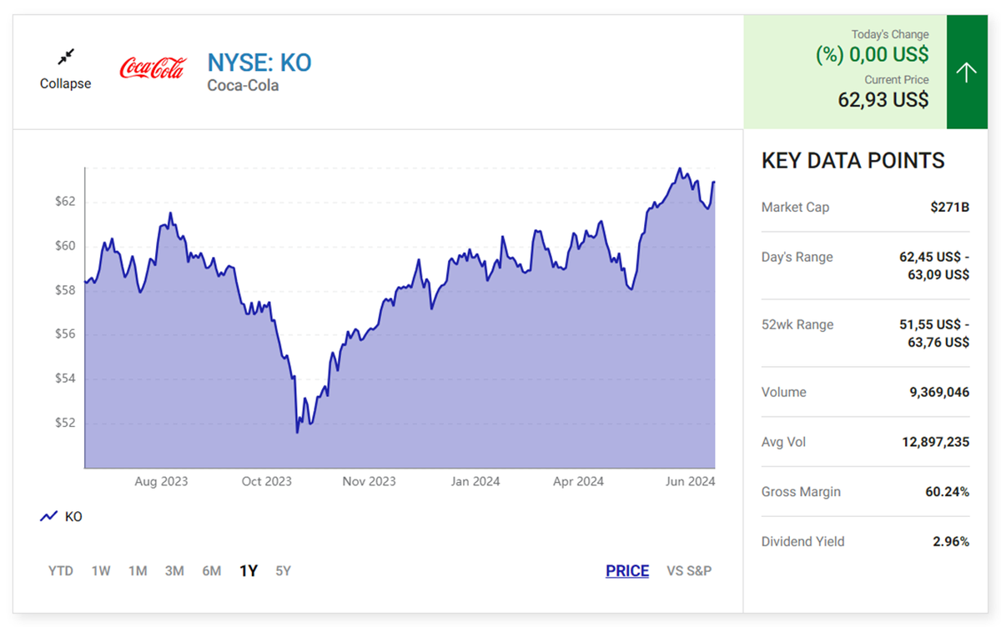This screenshot has height=627, width=1001.
Task: Switch chart to 3M range
Action: click(174, 571)
